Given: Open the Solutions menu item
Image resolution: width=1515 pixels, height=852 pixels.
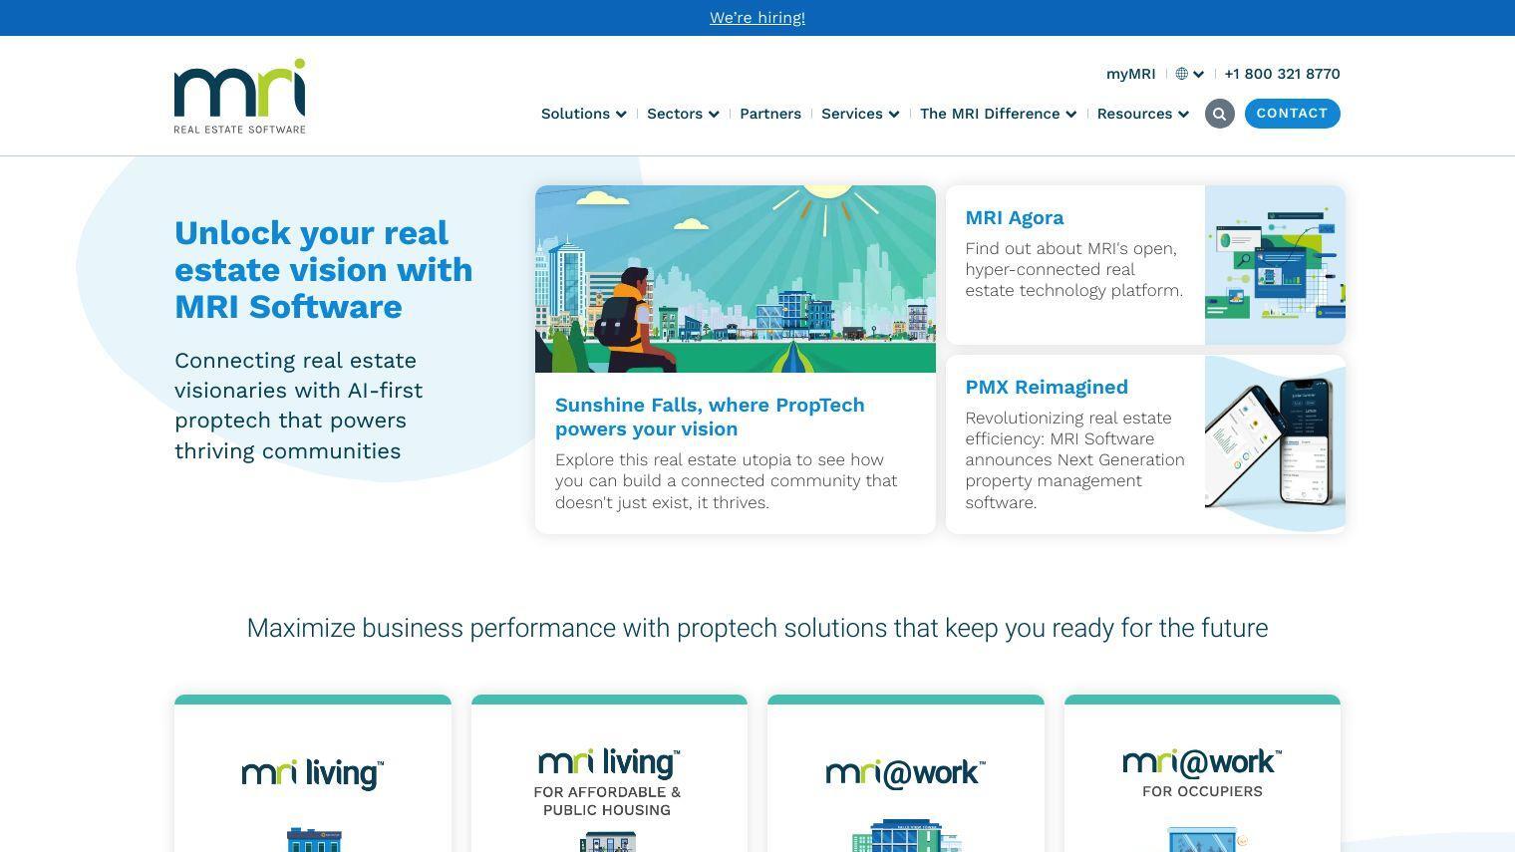Looking at the screenshot, I should pos(575,114).
